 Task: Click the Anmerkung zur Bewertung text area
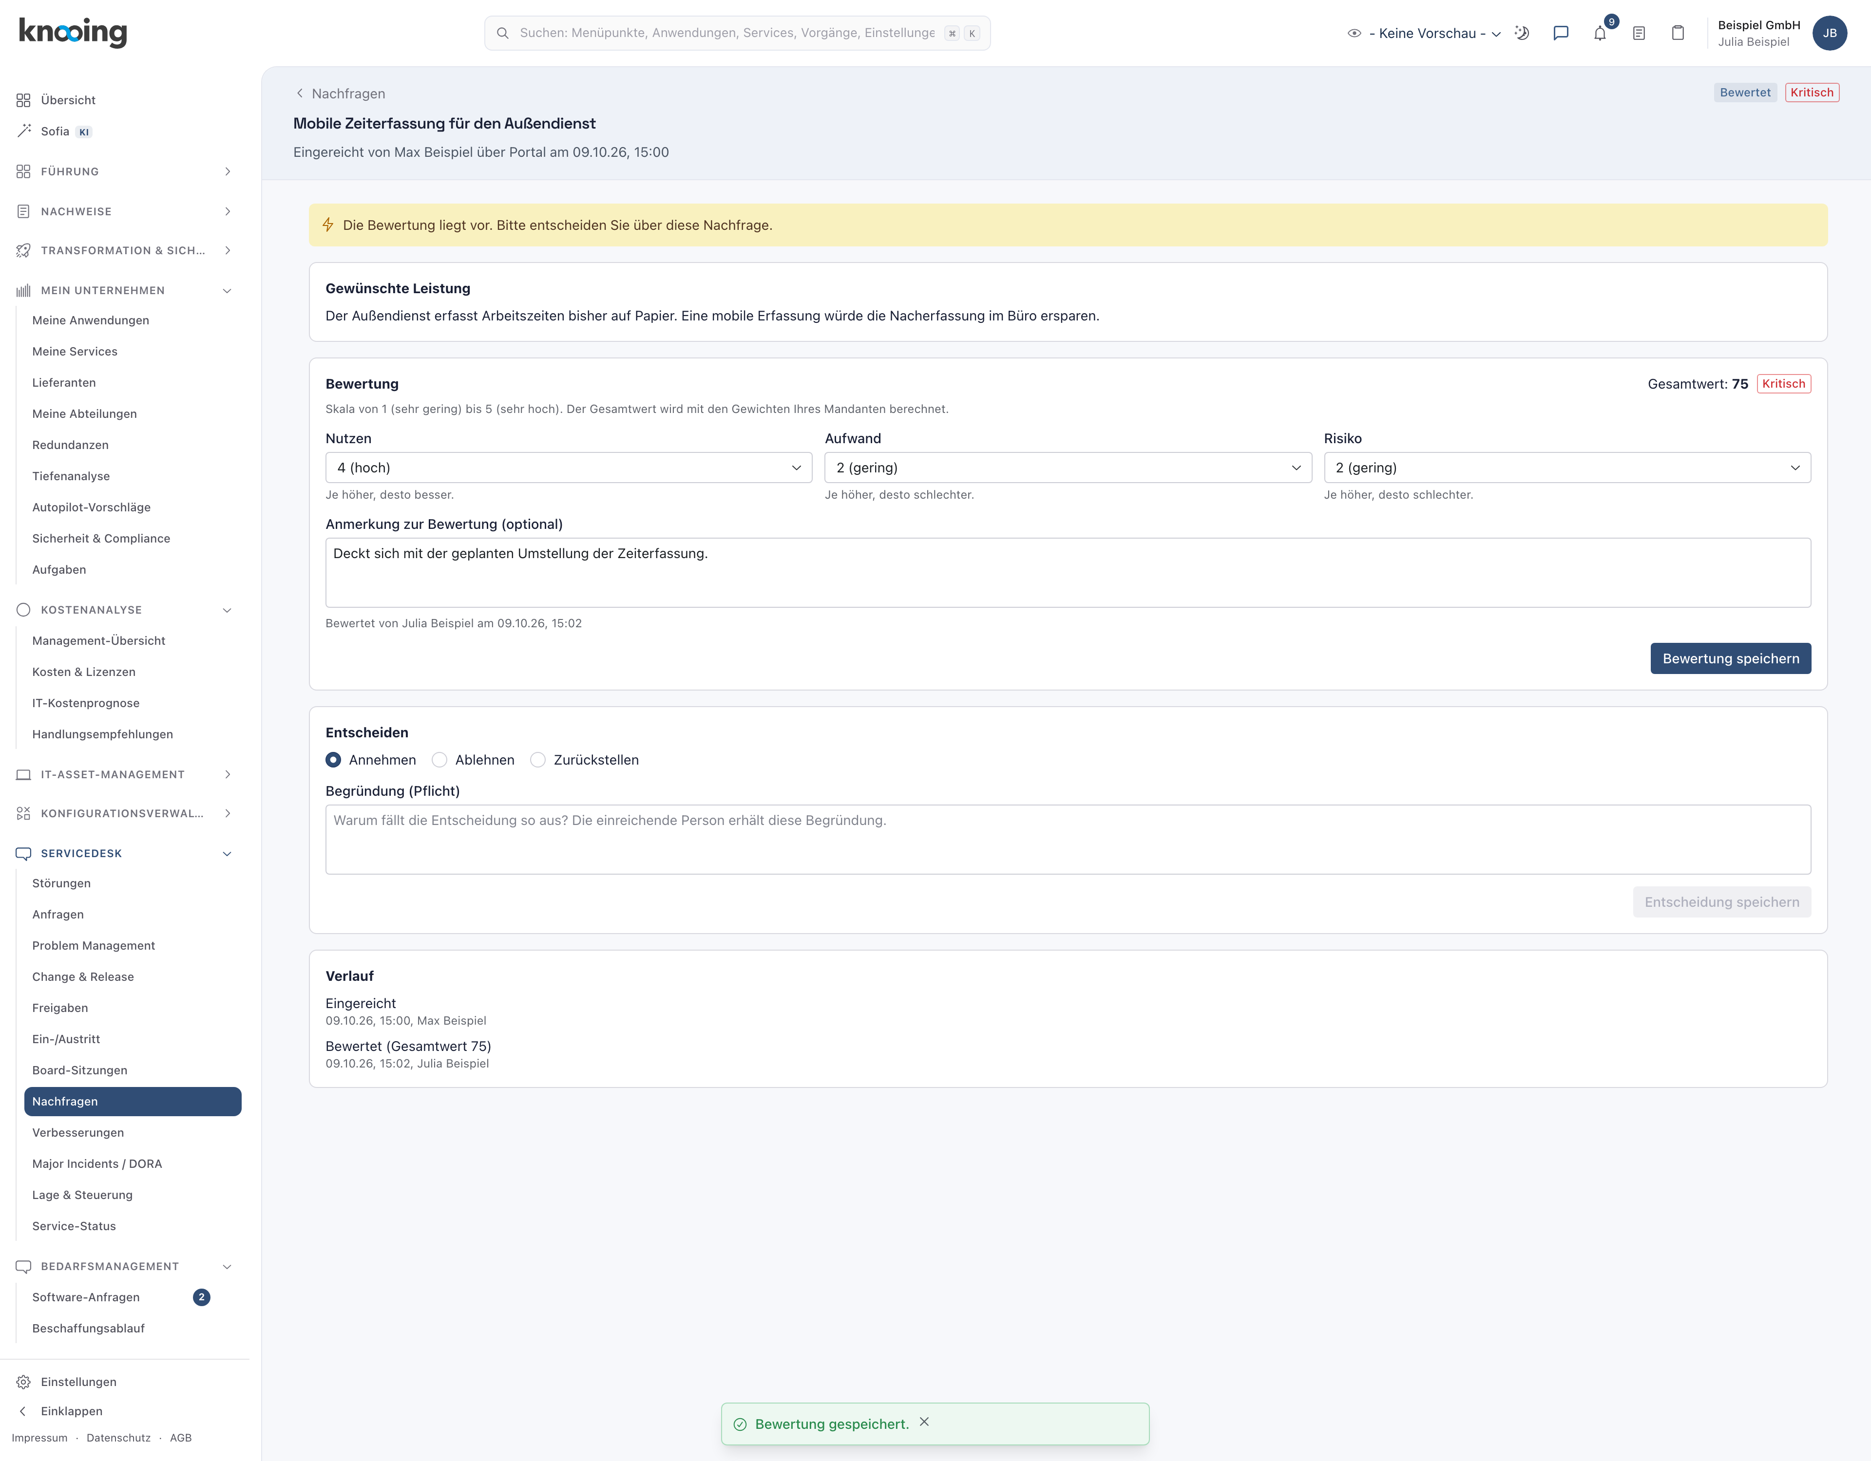[x=1069, y=573]
